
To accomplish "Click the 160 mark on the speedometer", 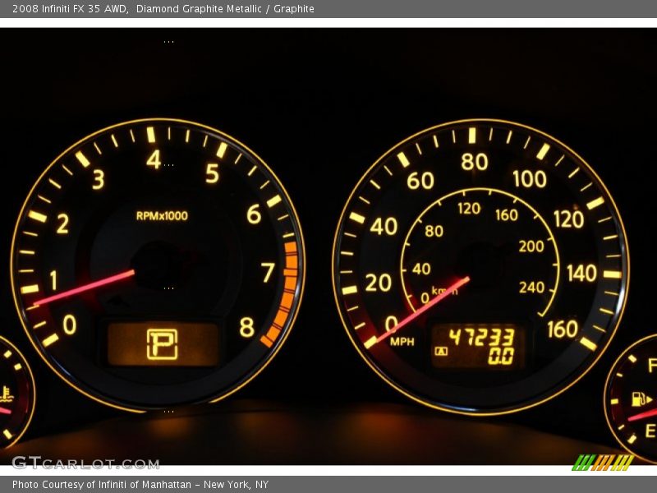I will click(563, 329).
